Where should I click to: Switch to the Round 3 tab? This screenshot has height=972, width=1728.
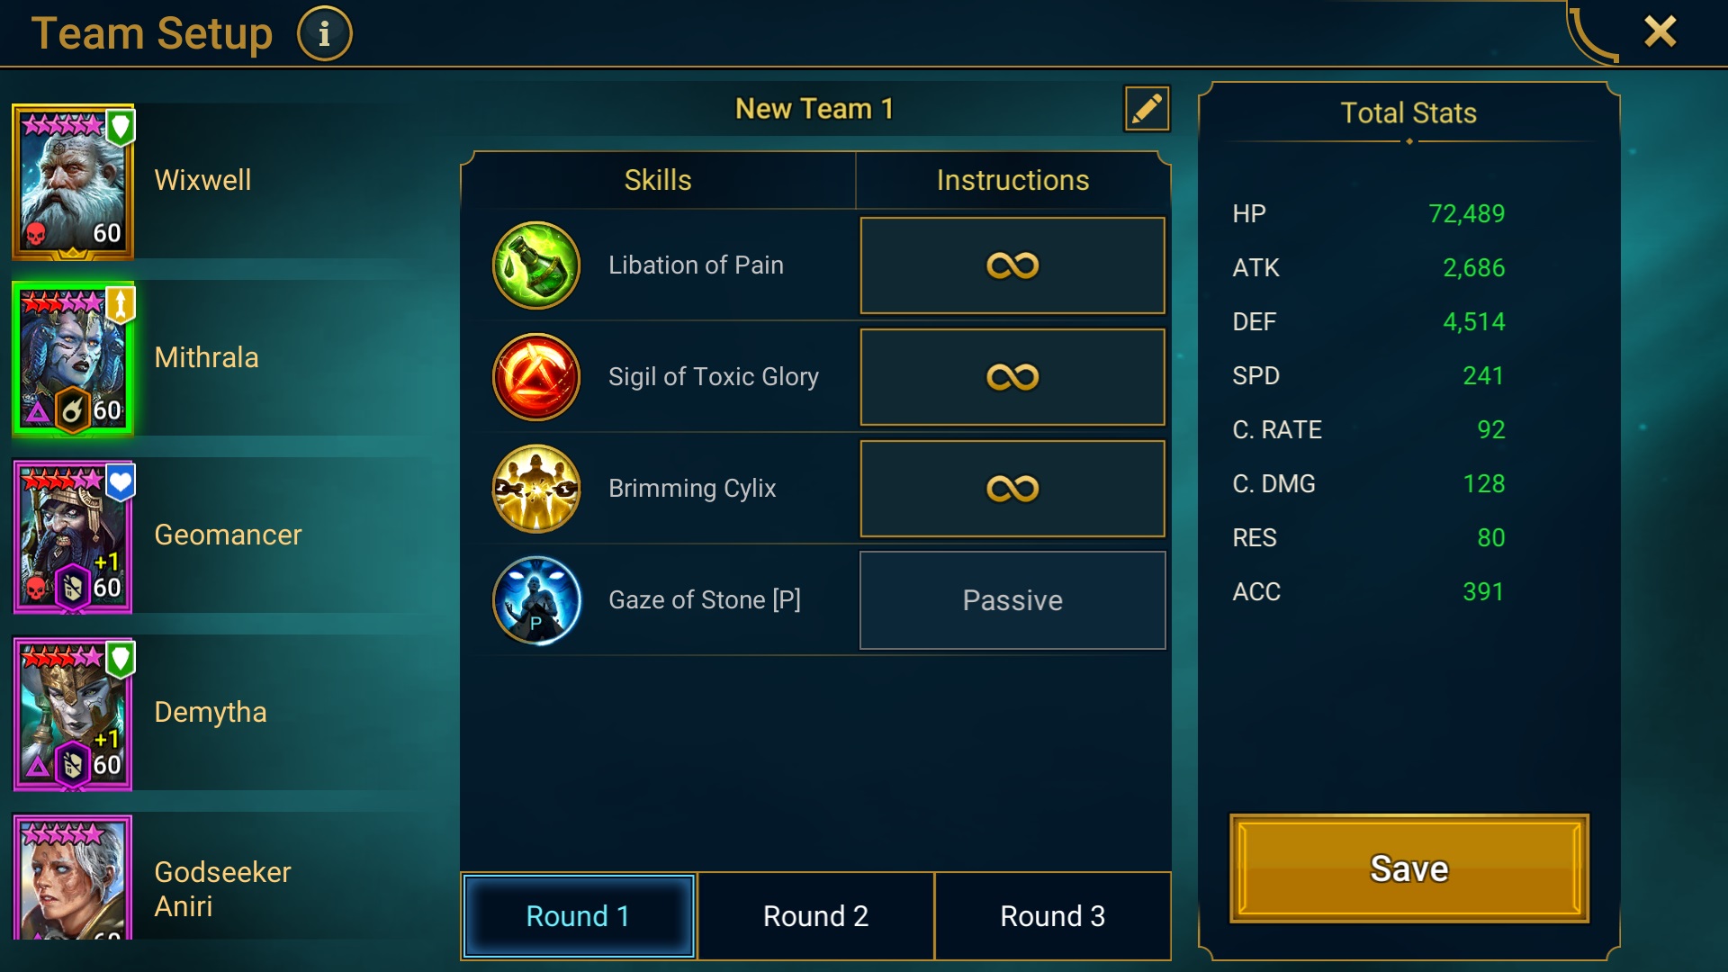1052,916
